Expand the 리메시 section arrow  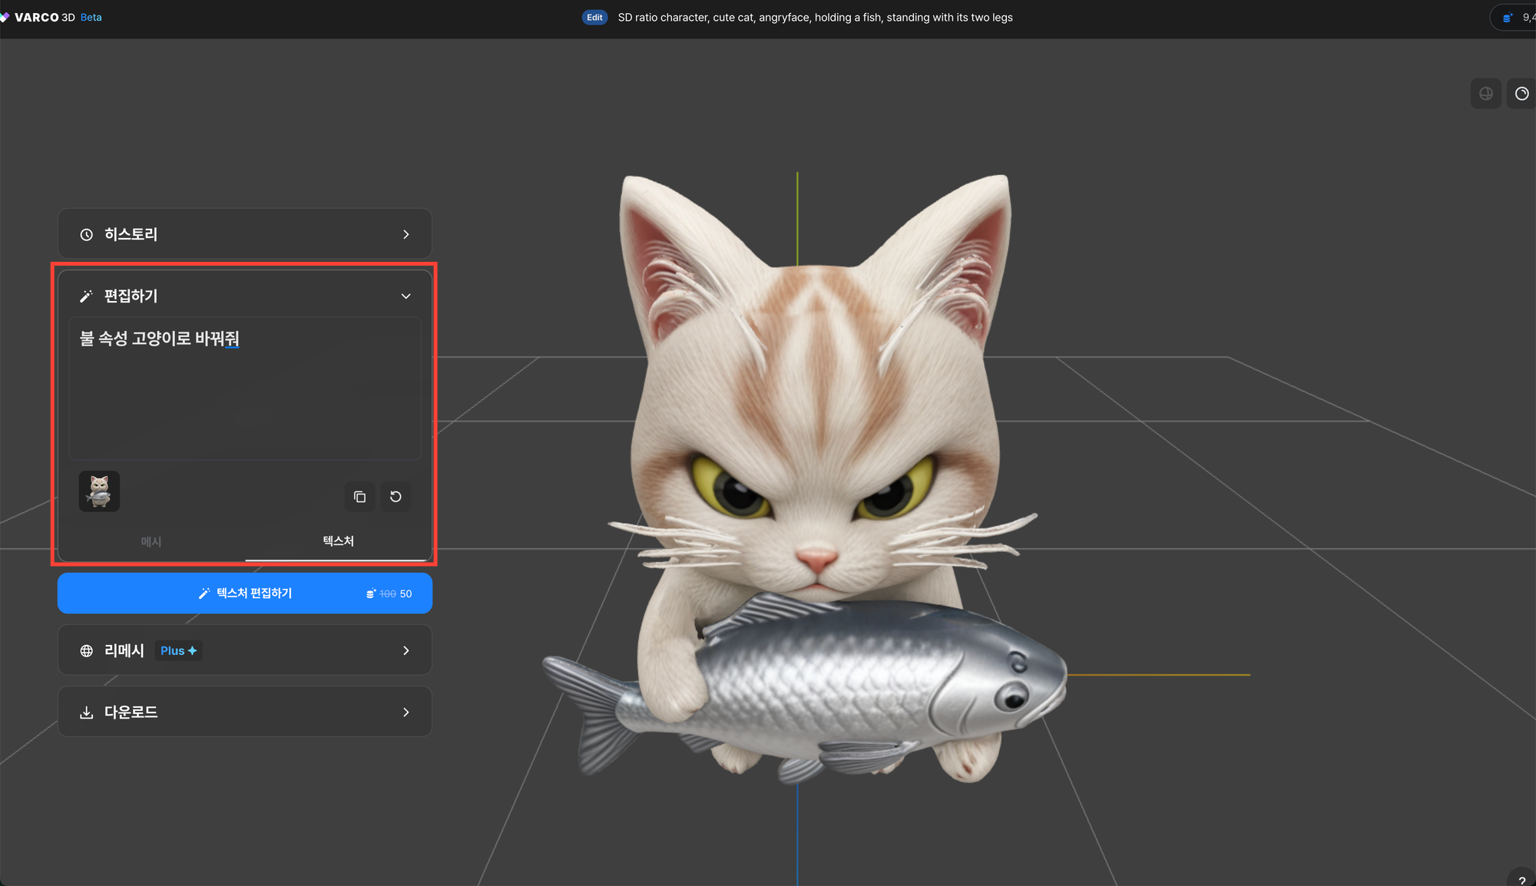pyautogui.click(x=406, y=651)
